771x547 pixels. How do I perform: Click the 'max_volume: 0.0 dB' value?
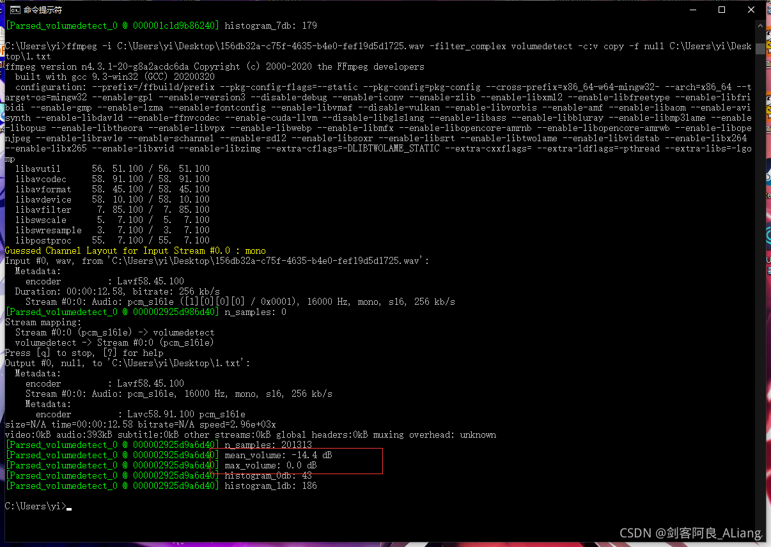(x=271, y=465)
